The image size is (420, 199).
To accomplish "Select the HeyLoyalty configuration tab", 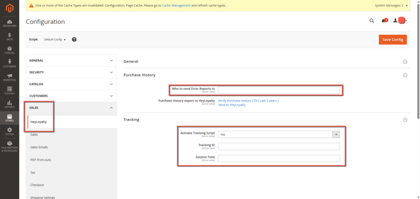I will [39, 122].
